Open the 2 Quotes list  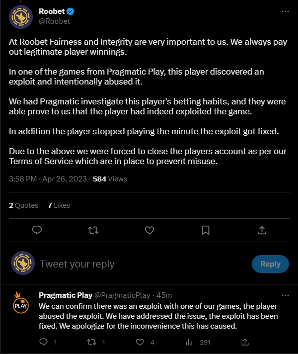(23, 205)
